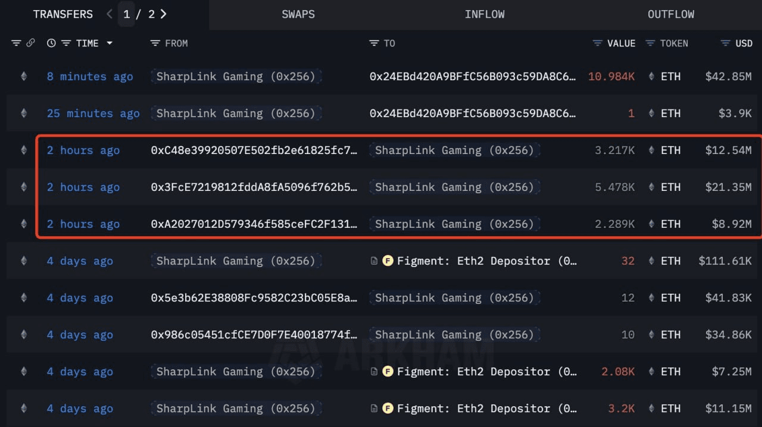
Task: Open the "4 days ago" link in the $41.83K row
Action: tap(80, 297)
